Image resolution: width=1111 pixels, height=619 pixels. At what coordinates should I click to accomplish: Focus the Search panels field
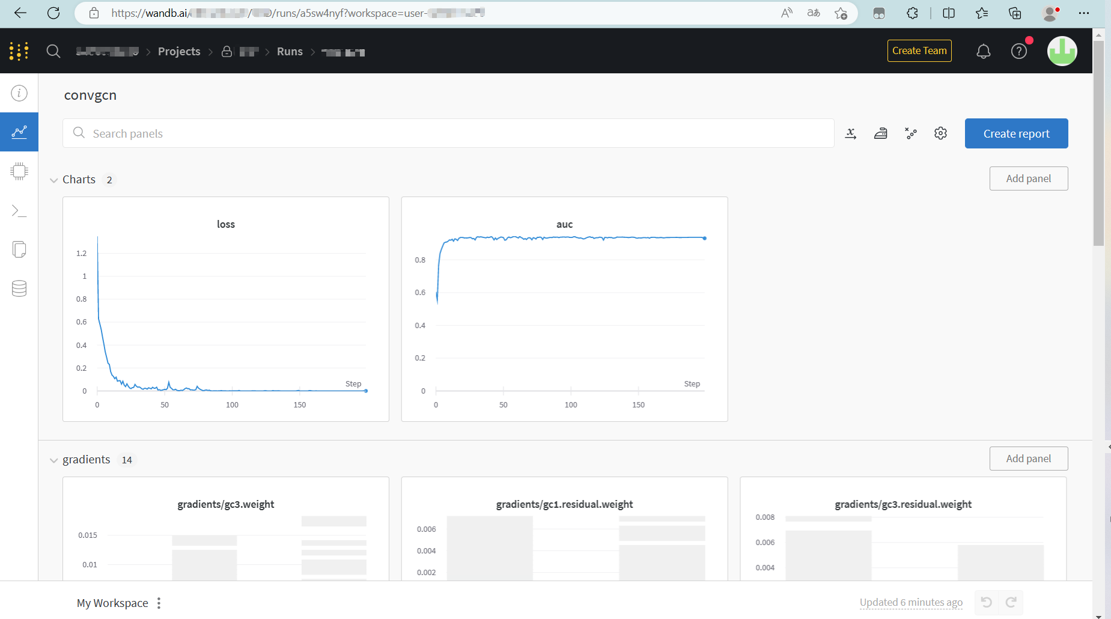coord(448,133)
